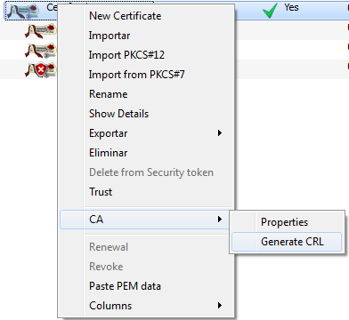The image size is (349, 320).
Task: Click the green checkmark trust icon
Action: [x=270, y=11]
